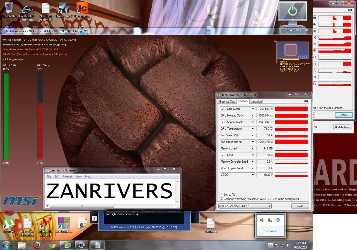Open the Memory Used sensor dropdown
This screenshot has width=357, height=250.
pos(253,148)
